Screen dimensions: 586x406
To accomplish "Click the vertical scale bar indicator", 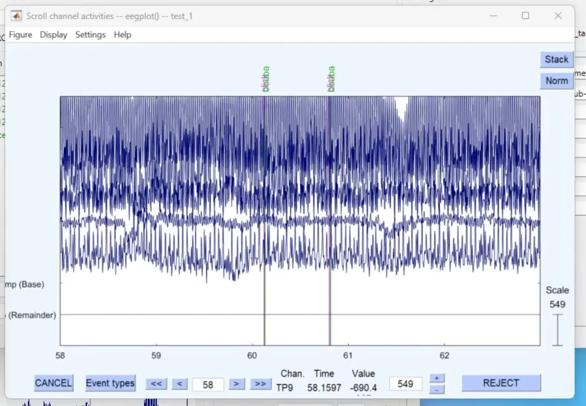I will coord(557,330).
